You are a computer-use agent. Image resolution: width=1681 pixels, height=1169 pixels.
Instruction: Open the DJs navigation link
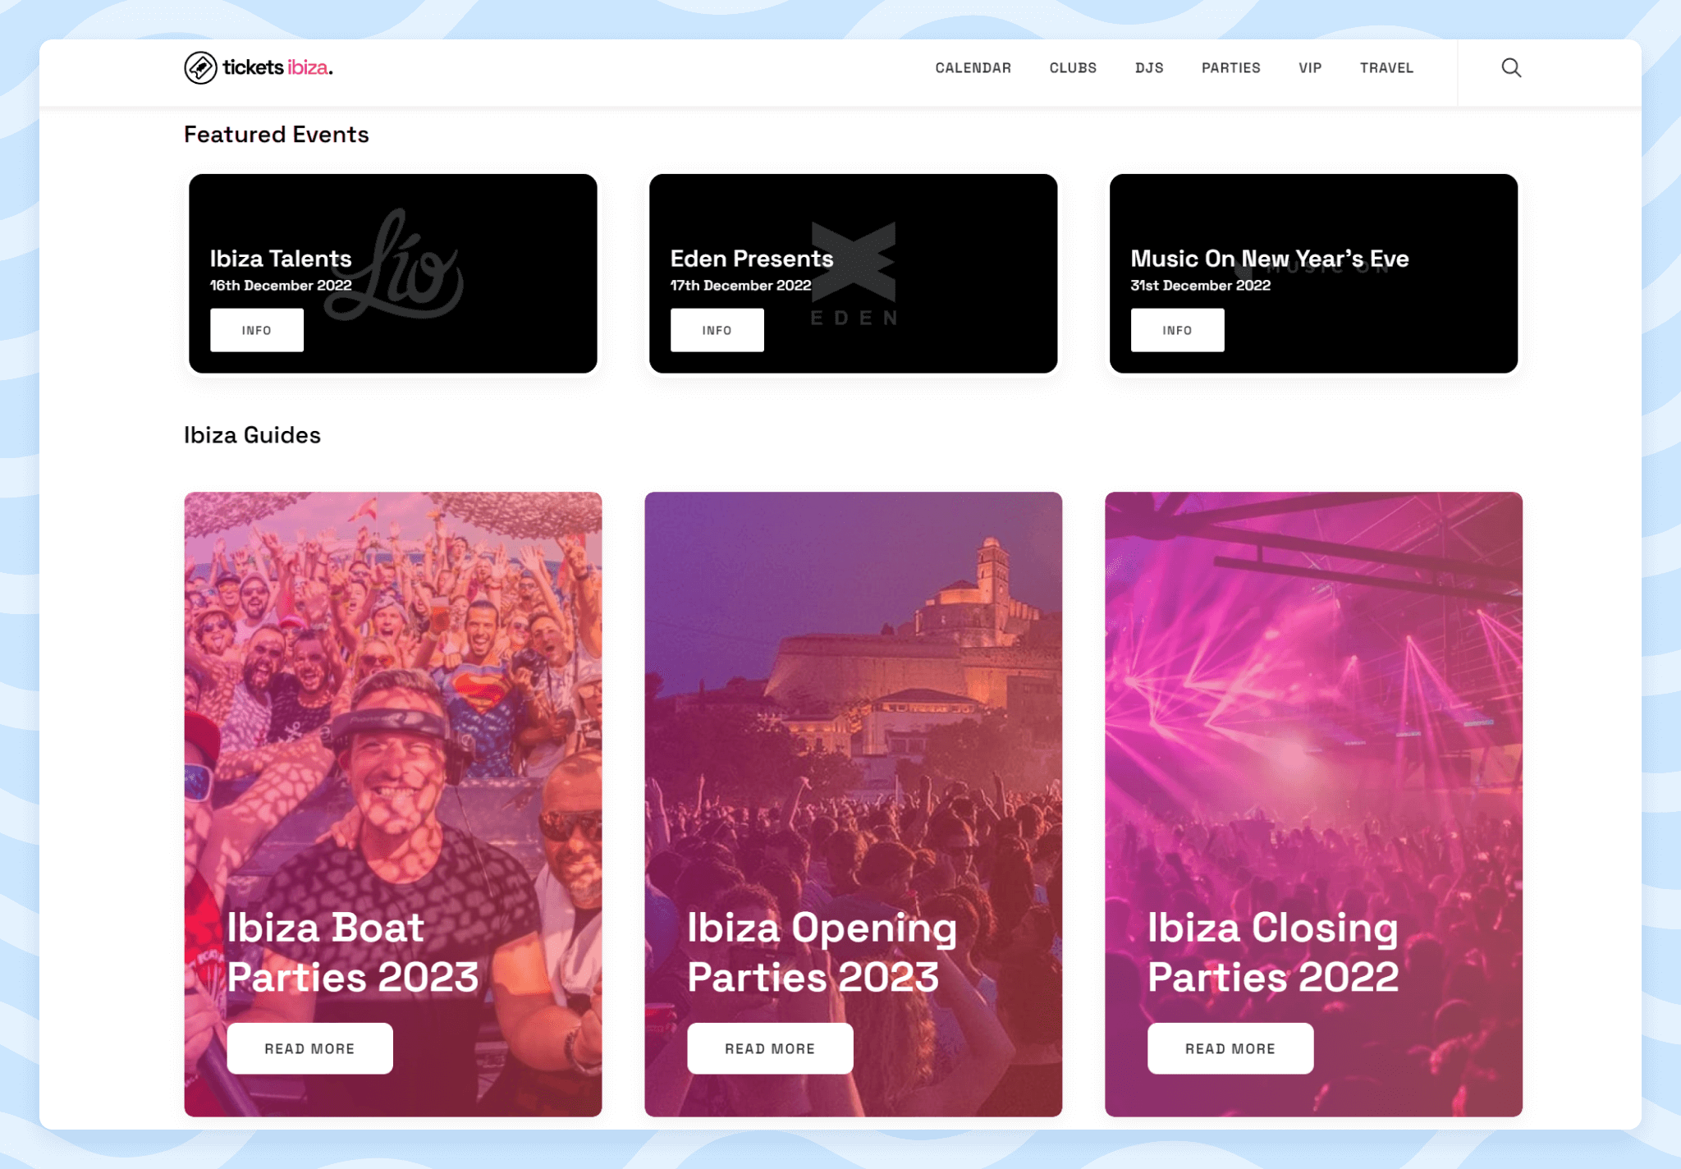(1149, 68)
